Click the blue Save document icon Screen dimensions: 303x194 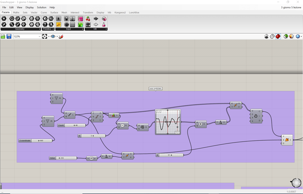[9, 37]
